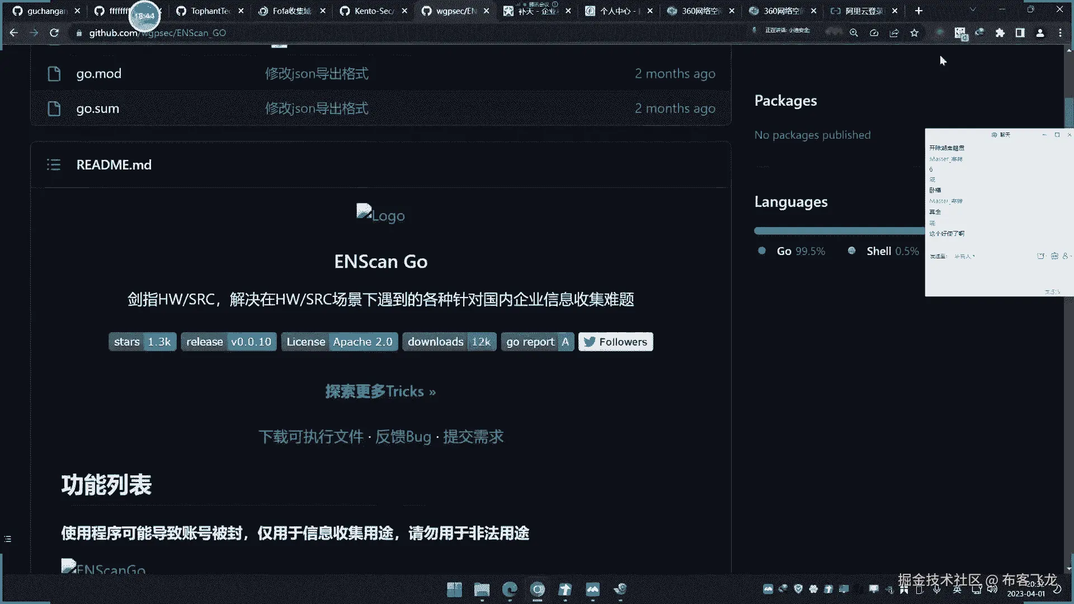Image resolution: width=1074 pixels, height=604 pixels.
Task: Reload the GitHub page
Action: [54, 33]
